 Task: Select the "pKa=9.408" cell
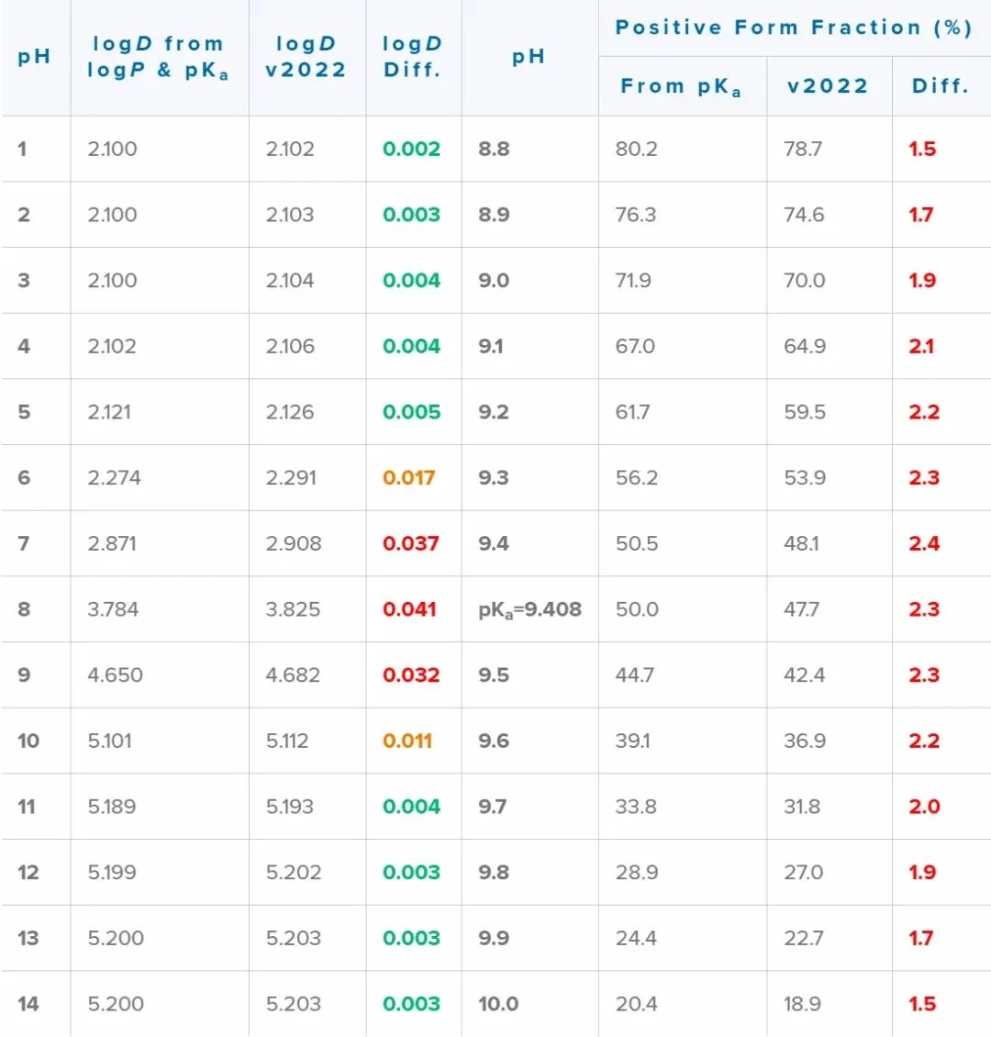click(529, 609)
